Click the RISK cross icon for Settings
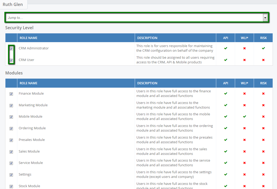 coord(263,174)
